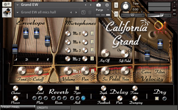Click the Chorus knob
This screenshot has height=110, width=178.
coord(15,88)
